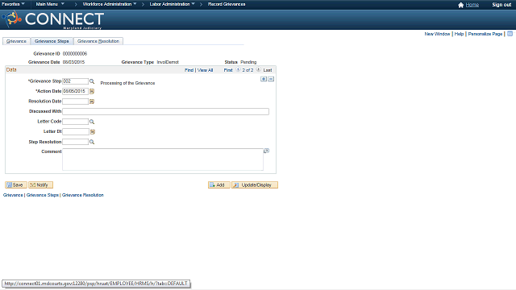This screenshot has width=516, height=290.
Task: Focus the Discussed With text field
Action: tap(165, 111)
